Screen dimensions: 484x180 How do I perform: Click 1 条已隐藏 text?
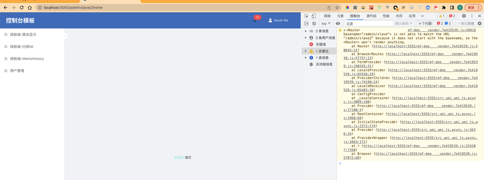[x=466, y=23]
